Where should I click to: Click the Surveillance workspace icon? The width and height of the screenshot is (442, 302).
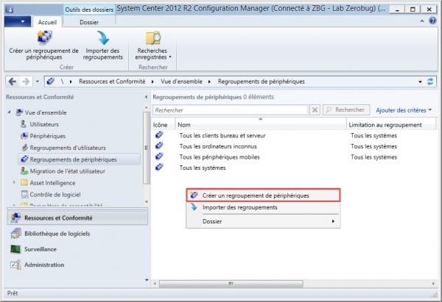point(15,249)
